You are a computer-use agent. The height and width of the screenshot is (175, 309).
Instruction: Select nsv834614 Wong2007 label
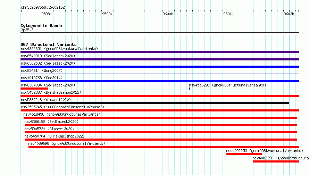pyautogui.click(x=42, y=70)
